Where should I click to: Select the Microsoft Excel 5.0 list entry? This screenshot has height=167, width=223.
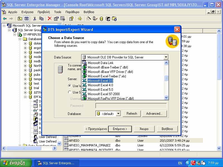100,90
